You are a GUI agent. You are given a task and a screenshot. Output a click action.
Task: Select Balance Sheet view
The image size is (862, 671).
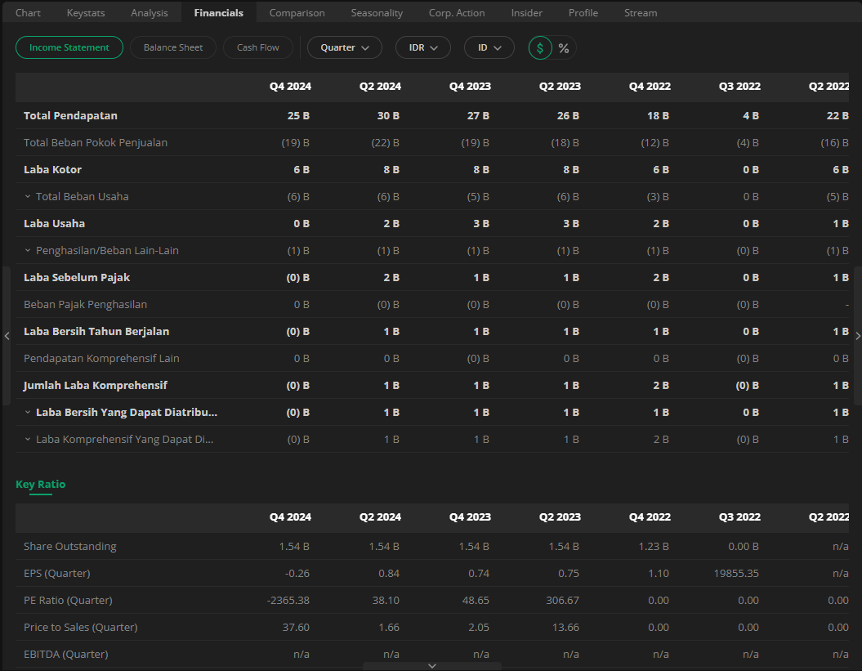point(173,47)
